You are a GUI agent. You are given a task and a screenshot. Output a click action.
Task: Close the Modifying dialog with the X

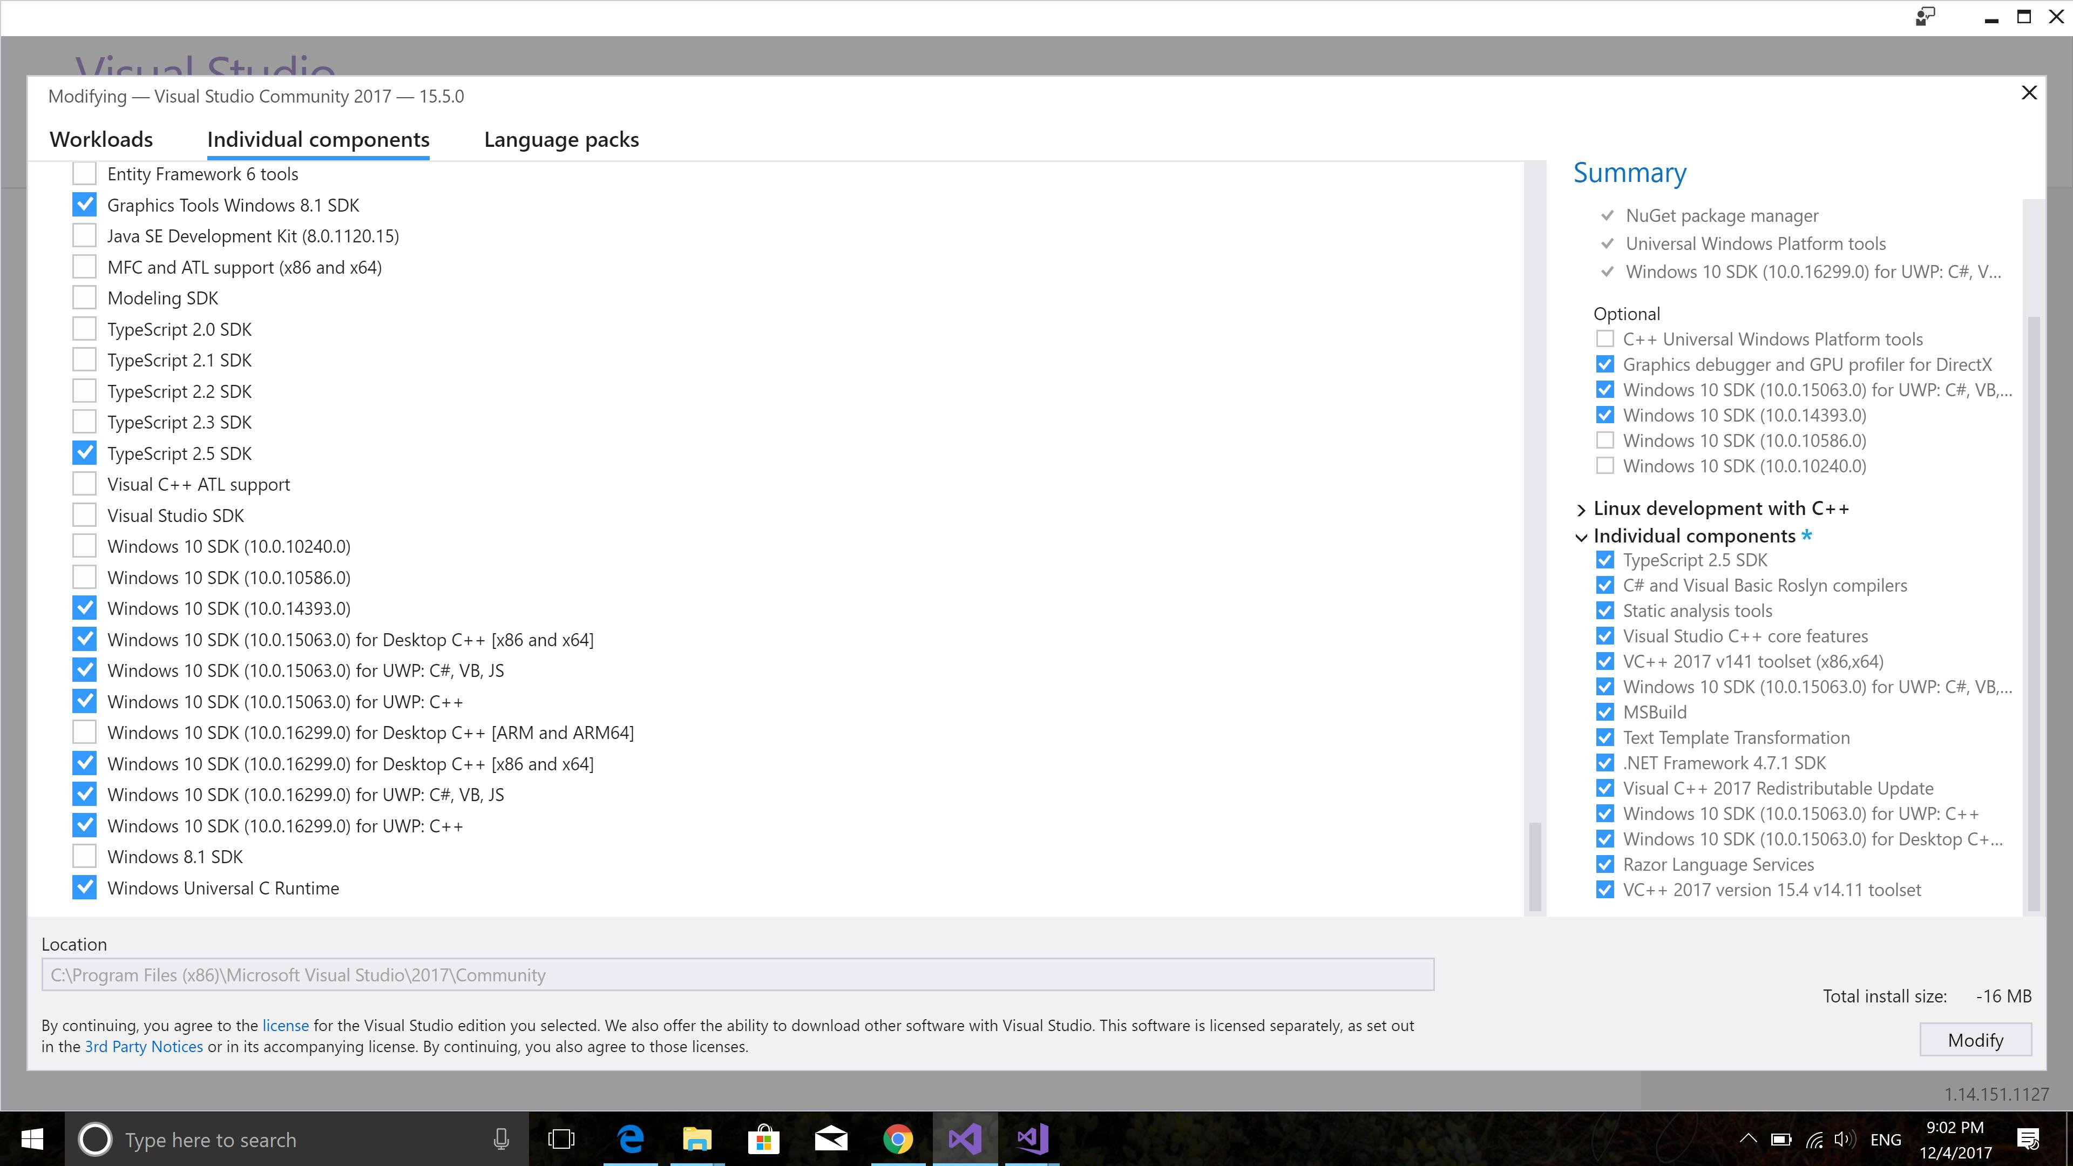point(2029,92)
